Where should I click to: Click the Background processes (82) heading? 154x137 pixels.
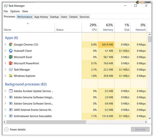[26, 84]
